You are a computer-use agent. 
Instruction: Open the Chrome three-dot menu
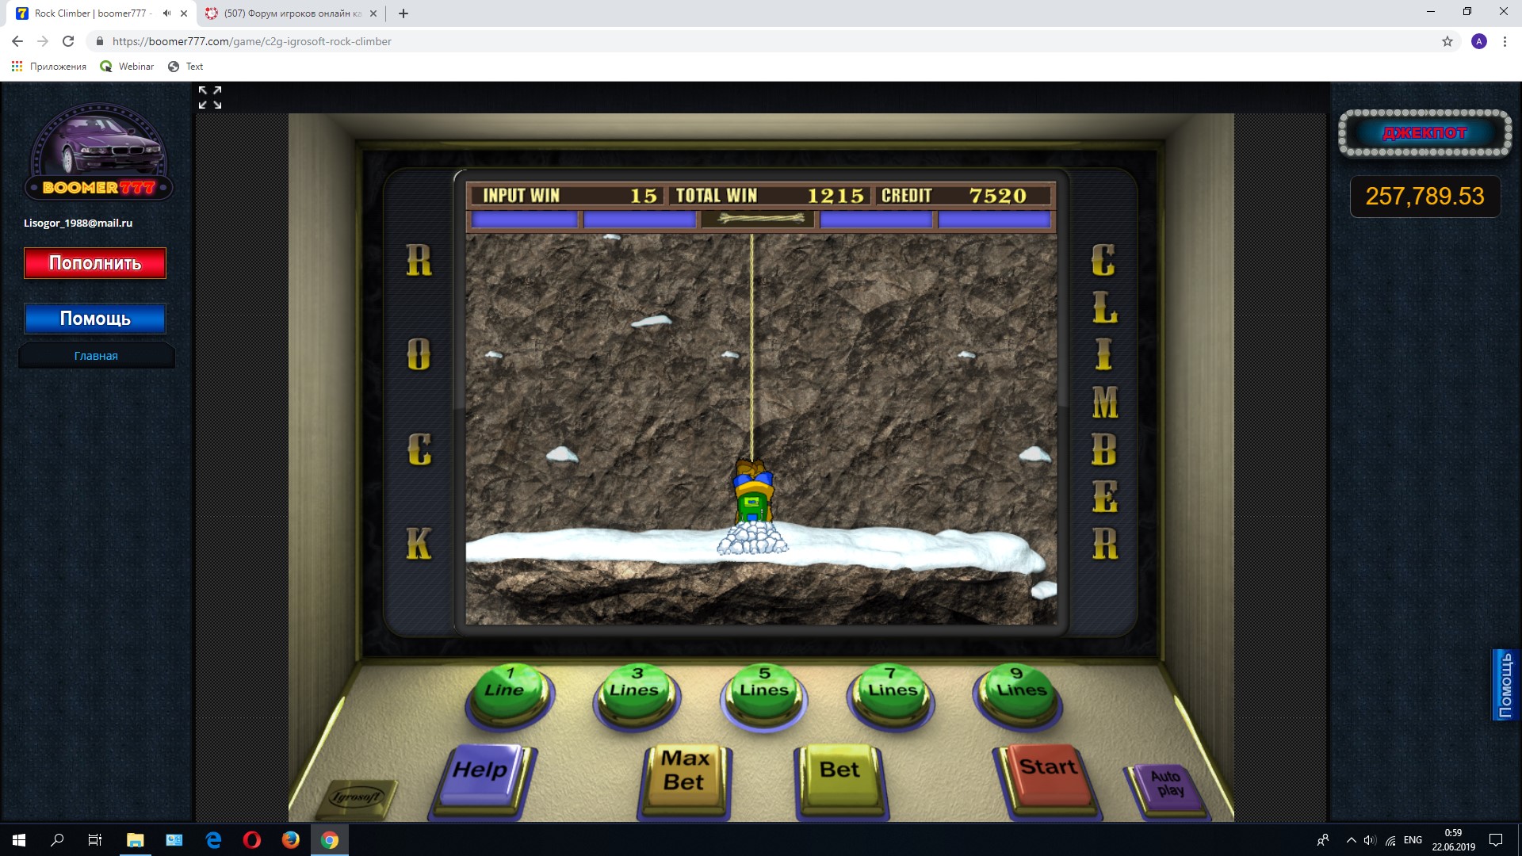[1505, 41]
